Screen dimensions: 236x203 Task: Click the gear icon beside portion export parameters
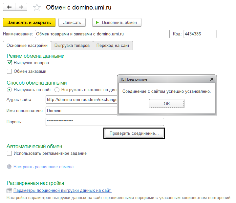click(10, 190)
